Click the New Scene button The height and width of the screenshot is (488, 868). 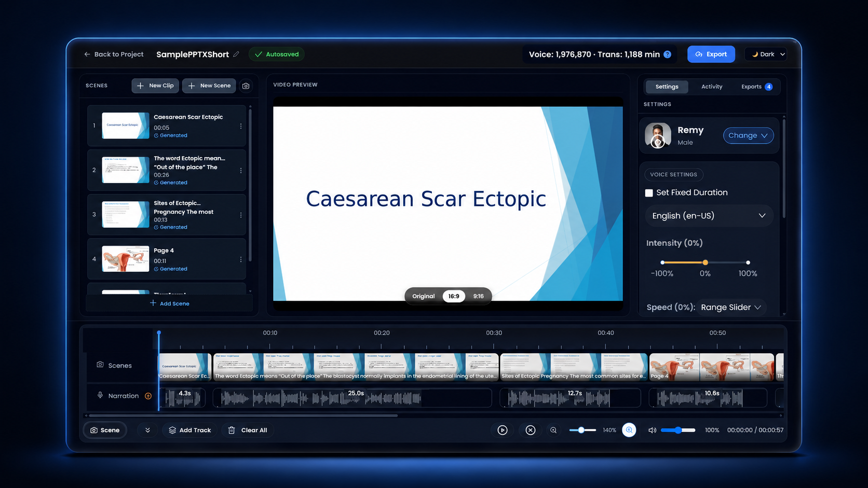(x=209, y=86)
